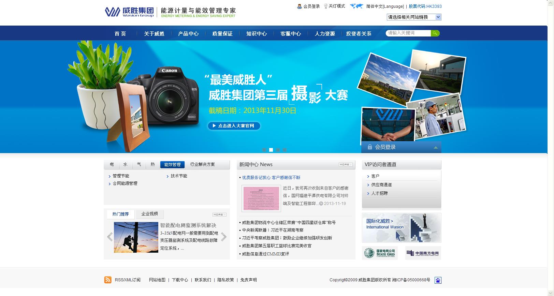
Task: Click the orange RSS feed icon
Action: pyautogui.click(x=108, y=280)
